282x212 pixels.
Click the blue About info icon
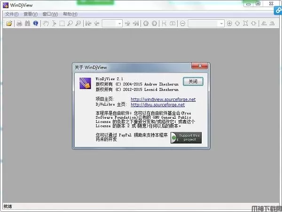[x=36, y=24]
